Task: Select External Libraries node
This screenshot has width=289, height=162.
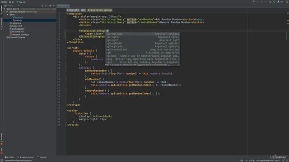Action: [x=16, y=37]
